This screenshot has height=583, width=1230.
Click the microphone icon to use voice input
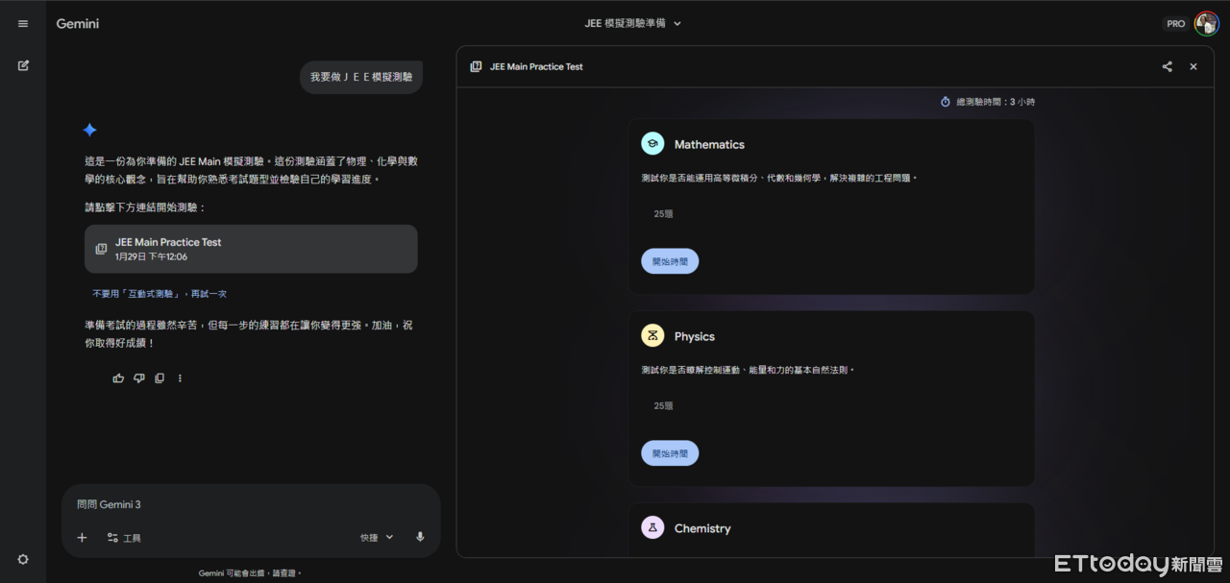click(420, 537)
